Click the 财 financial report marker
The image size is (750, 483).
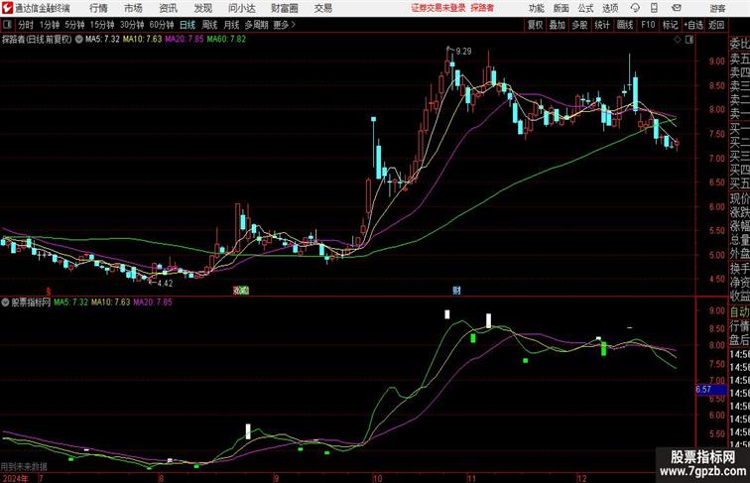pos(456,290)
